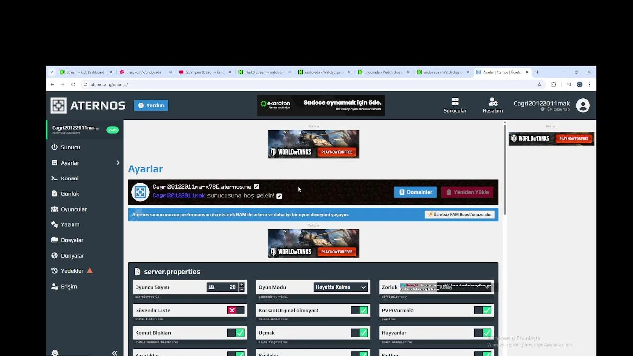
Task: Click the right sidebar World of Tanks ad
Action: [551, 139]
